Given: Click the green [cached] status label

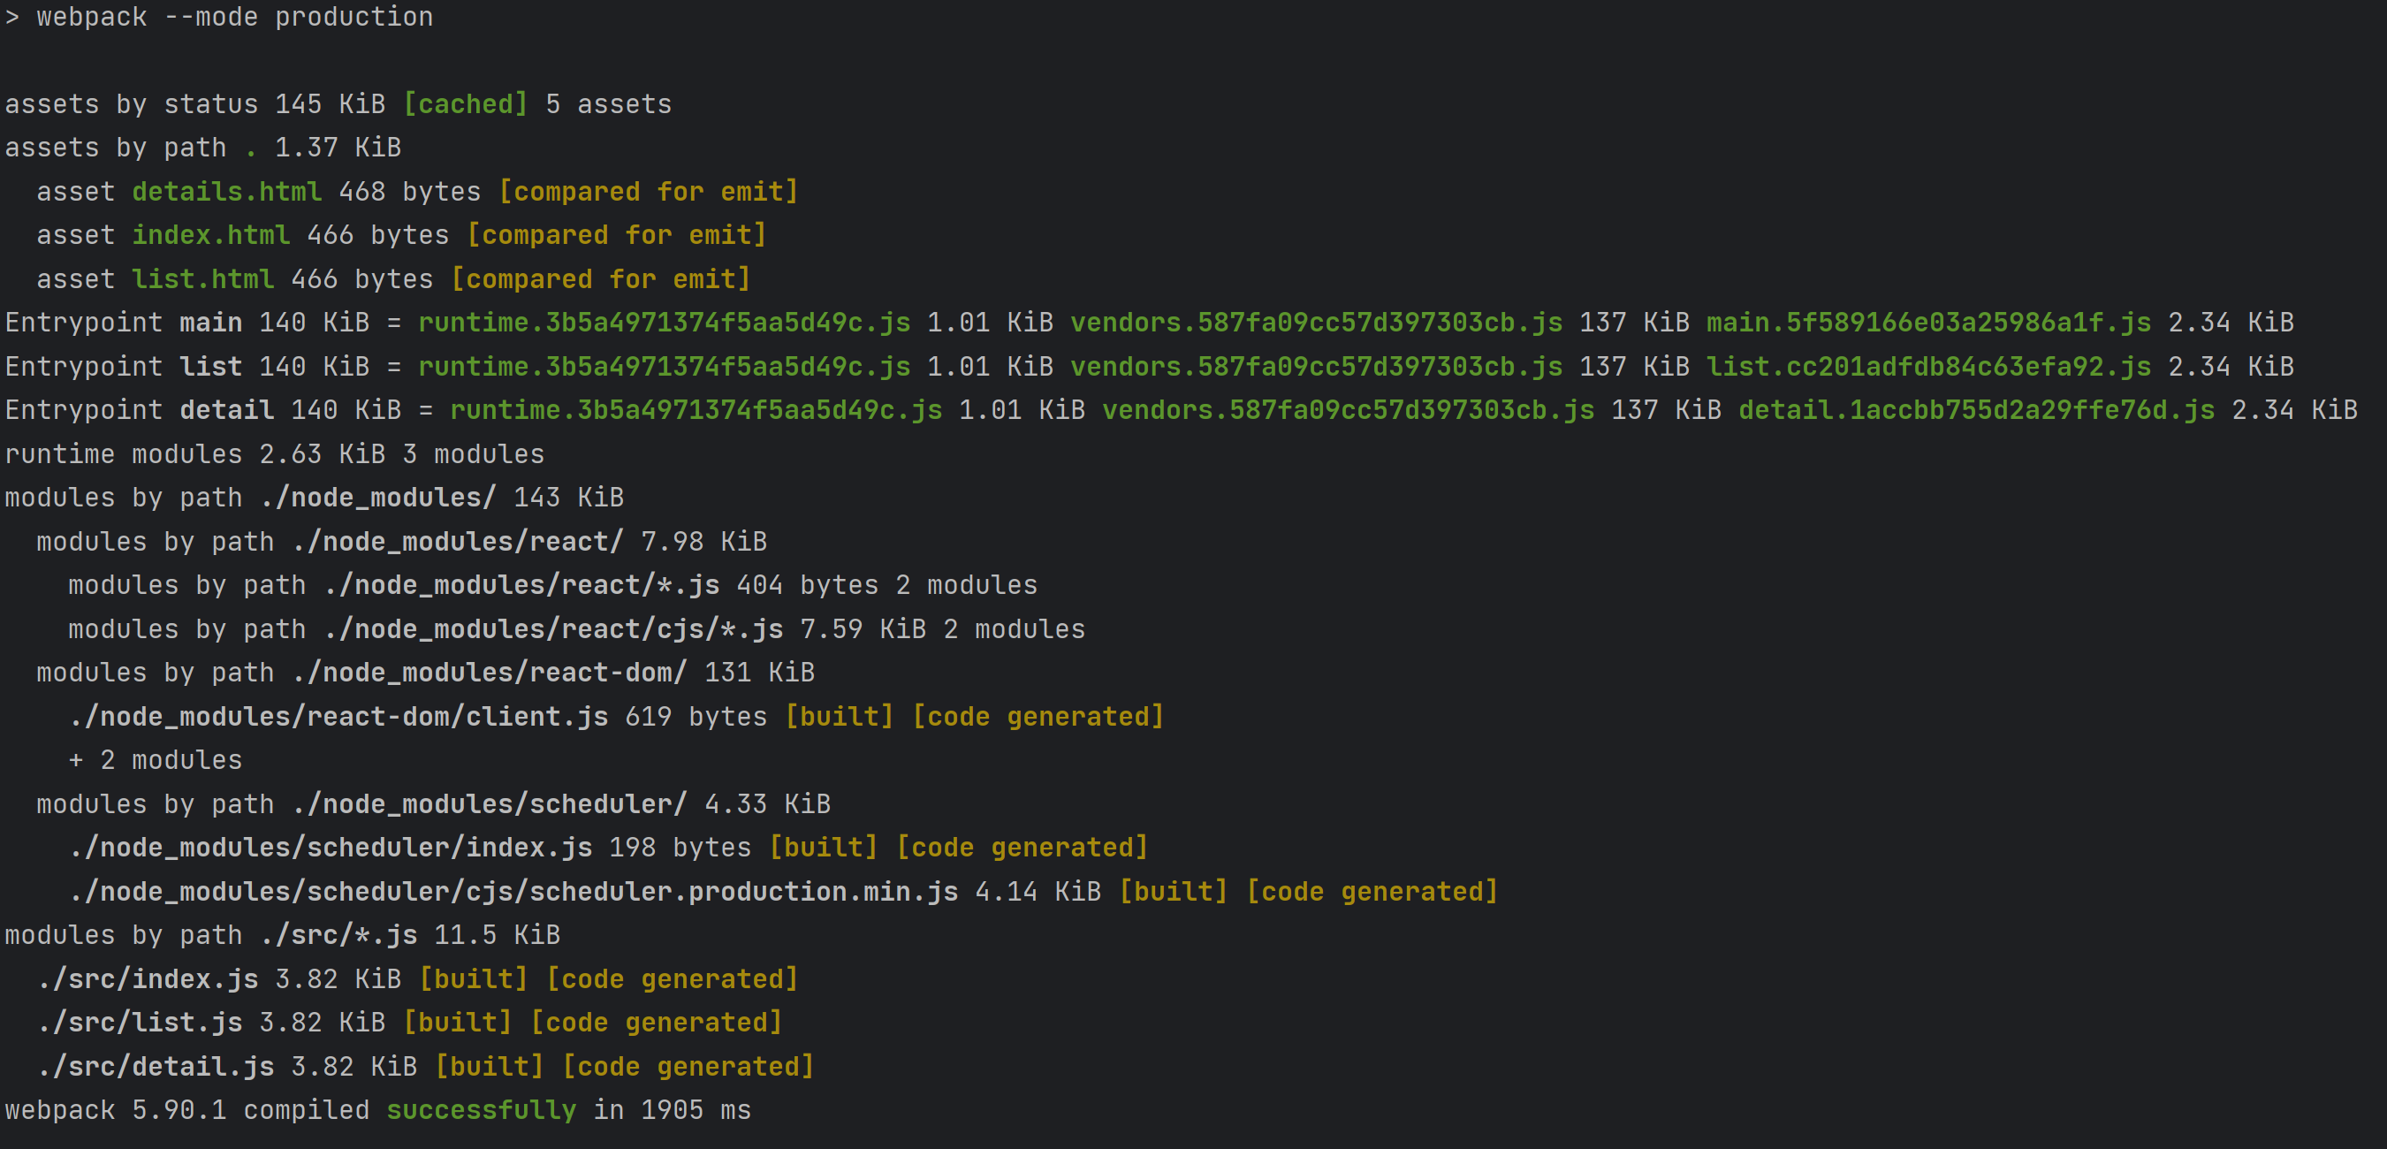Looking at the screenshot, I should pos(465,103).
